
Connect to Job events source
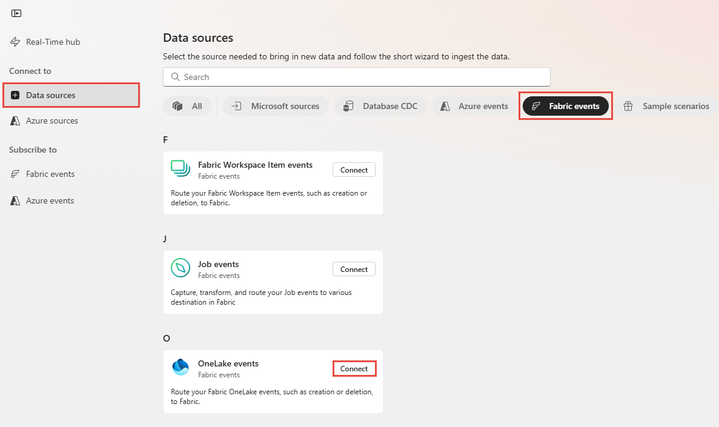[x=354, y=268]
